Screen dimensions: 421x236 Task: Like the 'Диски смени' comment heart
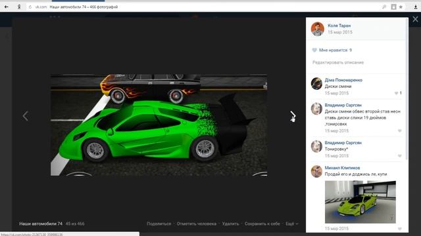(396, 93)
